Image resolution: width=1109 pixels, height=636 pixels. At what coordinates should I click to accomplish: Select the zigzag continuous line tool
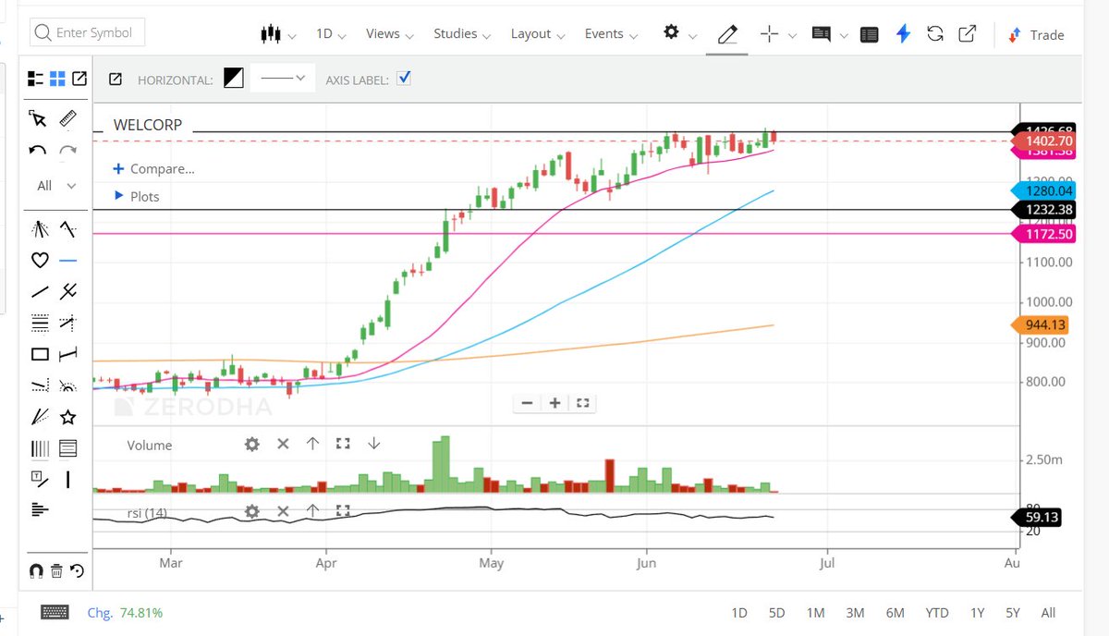pos(67,228)
